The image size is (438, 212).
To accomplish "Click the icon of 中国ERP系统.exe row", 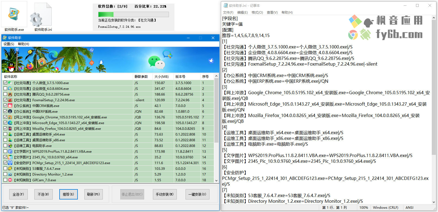I will click(10, 111).
